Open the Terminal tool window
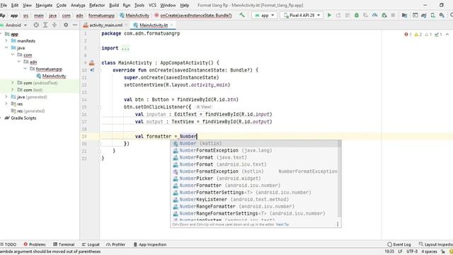The width and height of the screenshot is (453, 255). coord(64,244)
